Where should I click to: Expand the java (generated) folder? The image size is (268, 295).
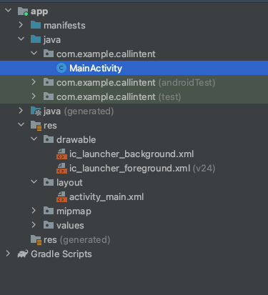(x=21, y=111)
